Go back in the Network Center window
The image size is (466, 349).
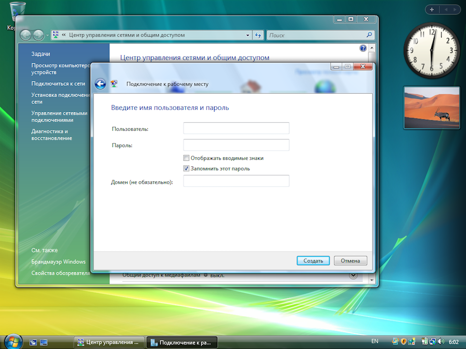pos(26,35)
